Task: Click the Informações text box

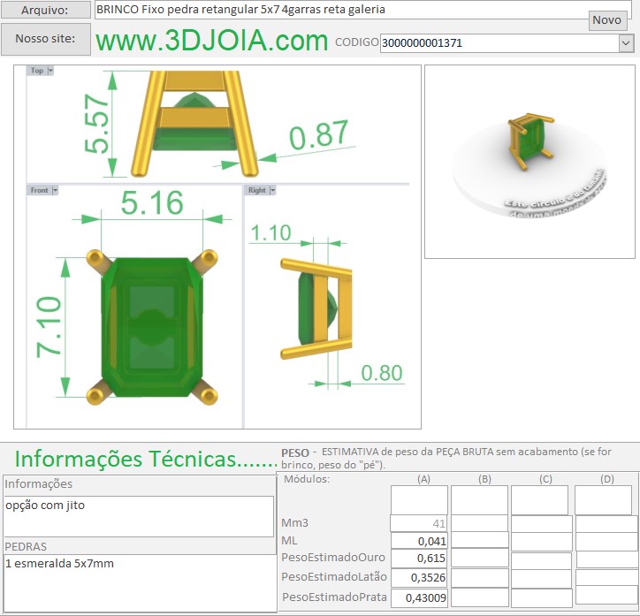Action: [139, 516]
